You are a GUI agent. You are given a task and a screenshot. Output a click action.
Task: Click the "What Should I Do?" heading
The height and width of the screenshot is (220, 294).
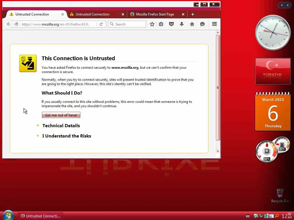tap(62, 93)
